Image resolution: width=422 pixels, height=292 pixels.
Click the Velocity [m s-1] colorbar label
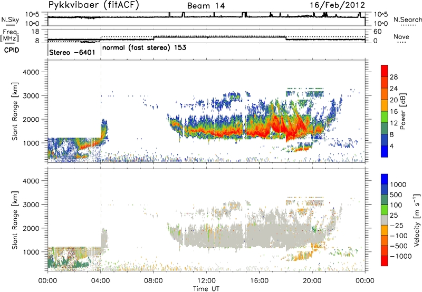tap(417, 220)
